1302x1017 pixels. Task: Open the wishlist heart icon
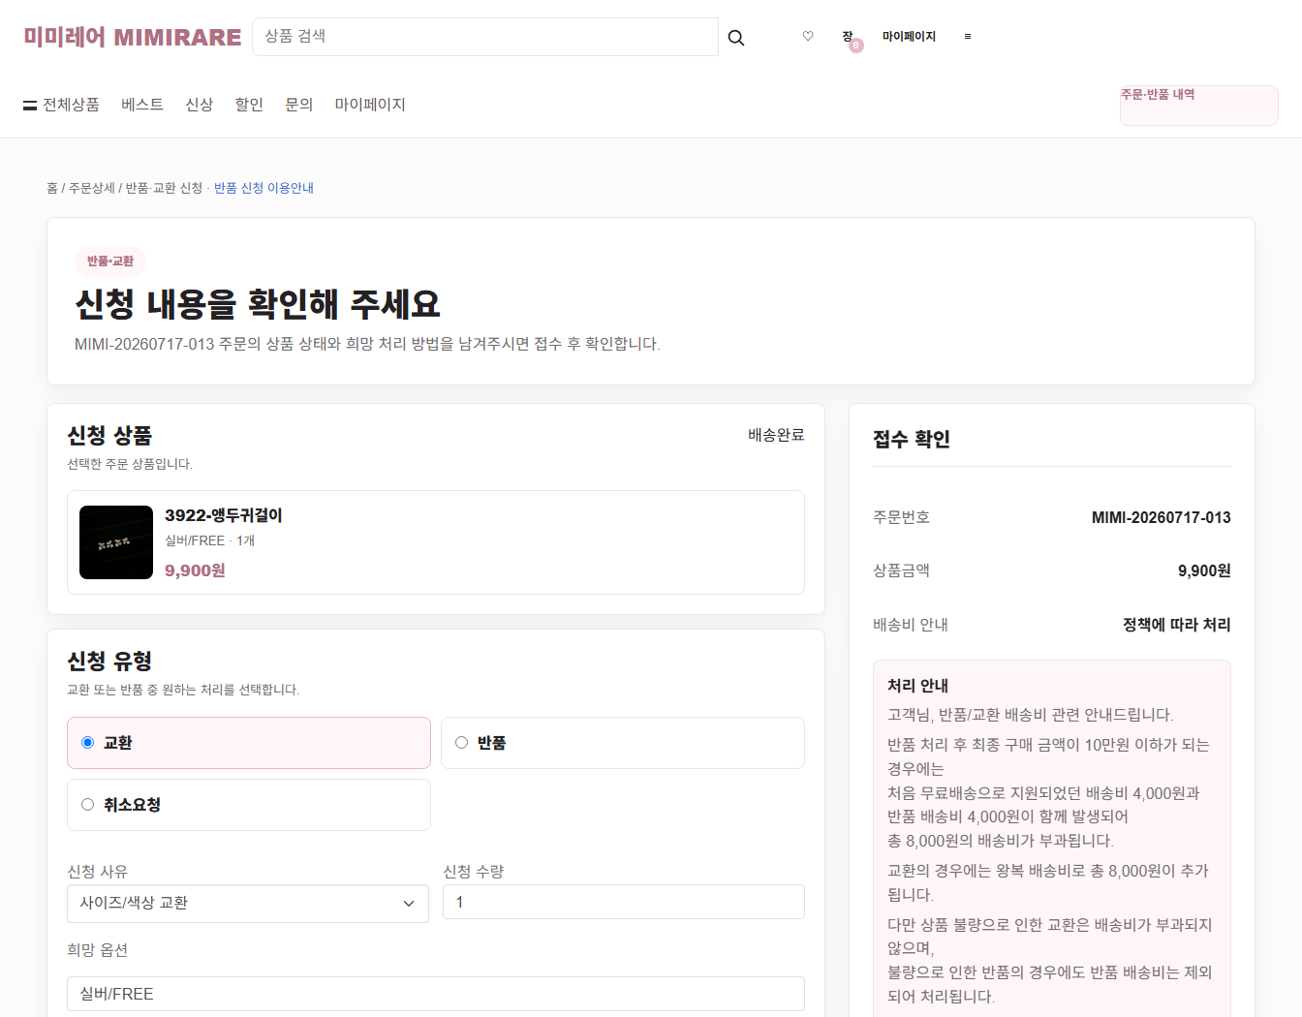pyautogui.click(x=808, y=36)
